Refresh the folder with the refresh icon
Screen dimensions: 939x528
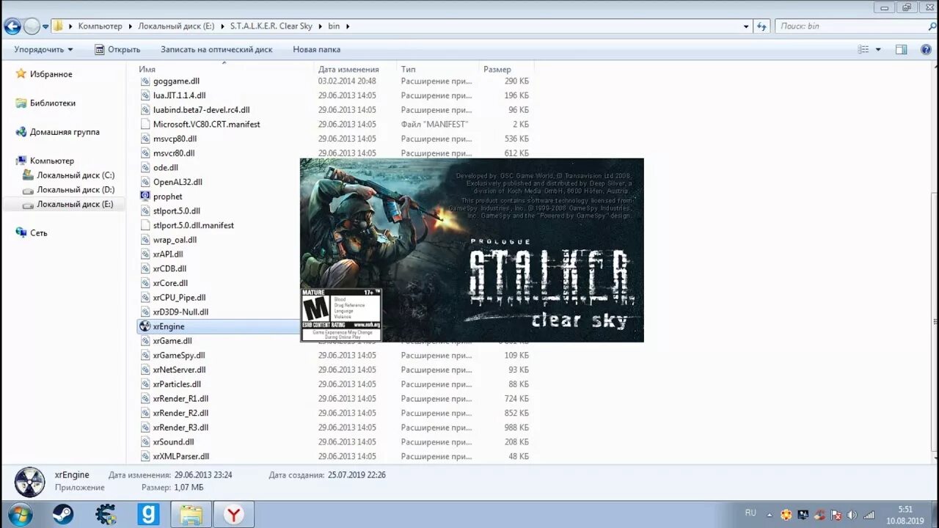(761, 26)
